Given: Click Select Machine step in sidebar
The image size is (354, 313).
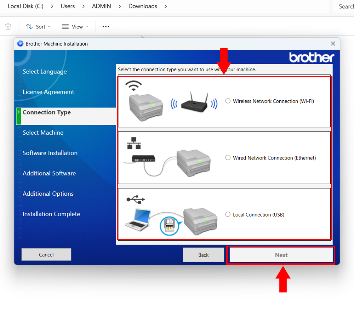Looking at the screenshot, I should click(x=43, y=133).
